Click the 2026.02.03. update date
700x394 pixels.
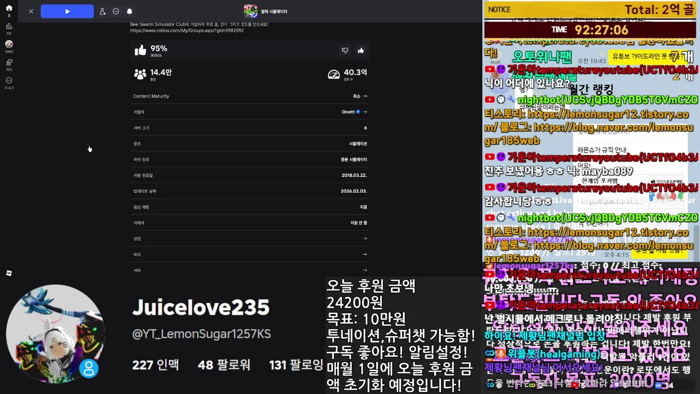pyautogui.click(x=354, y=192)
